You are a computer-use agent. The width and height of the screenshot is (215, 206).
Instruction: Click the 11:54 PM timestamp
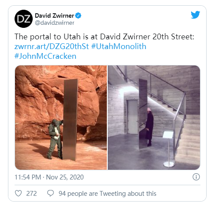point(28,177)
